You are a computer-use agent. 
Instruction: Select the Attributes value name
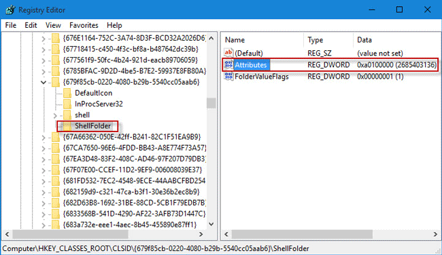point(251,65)
